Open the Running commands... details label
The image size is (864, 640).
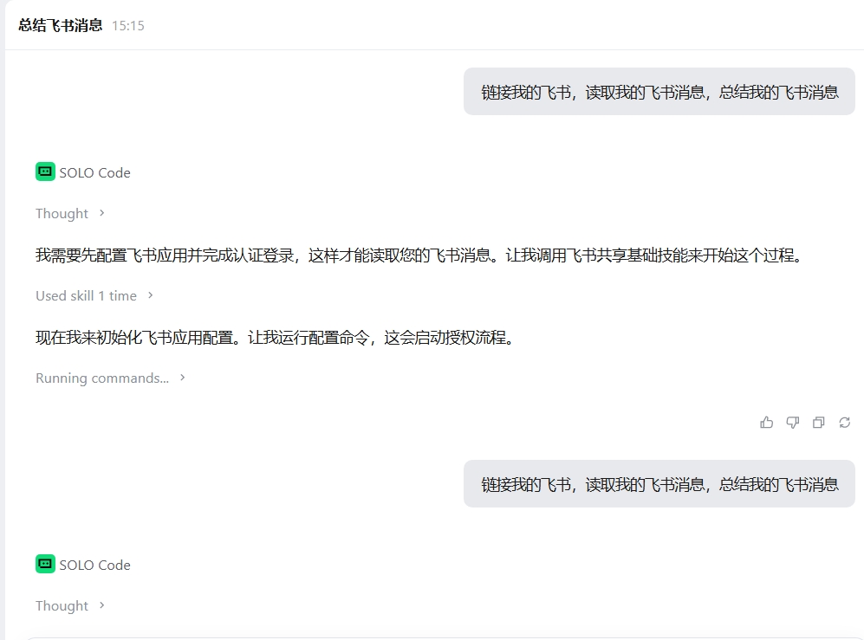pos(102,378)
